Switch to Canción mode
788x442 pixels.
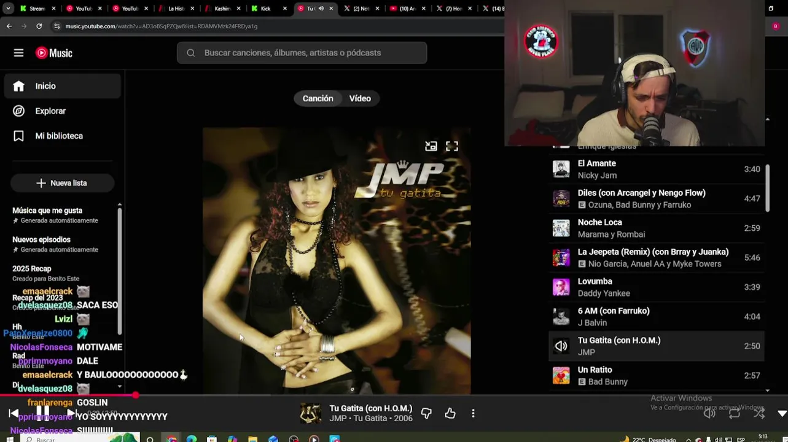318,98
